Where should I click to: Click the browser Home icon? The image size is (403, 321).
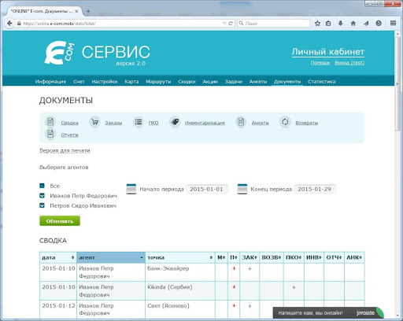tap(353, 24)
